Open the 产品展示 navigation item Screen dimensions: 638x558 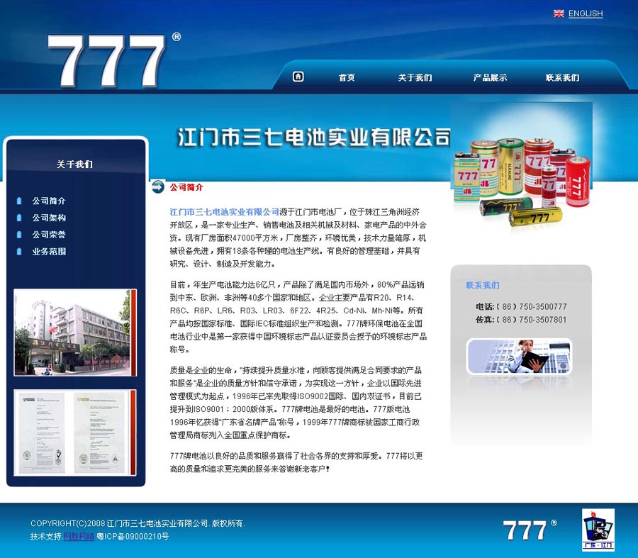(x=490, y=77)
